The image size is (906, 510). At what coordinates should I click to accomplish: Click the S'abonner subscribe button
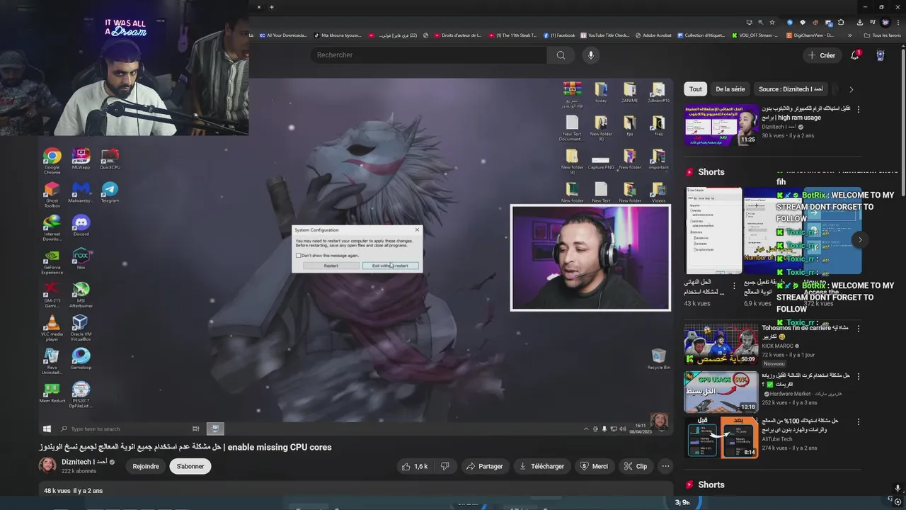coord(190,466)
